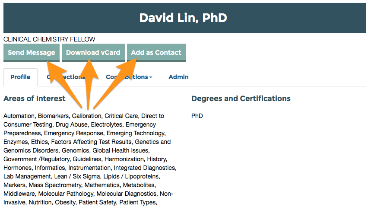Click the Drug Abuse interest text
This screenshot has height=207, width=368.
pyautogui.click(x=71, y=124)
